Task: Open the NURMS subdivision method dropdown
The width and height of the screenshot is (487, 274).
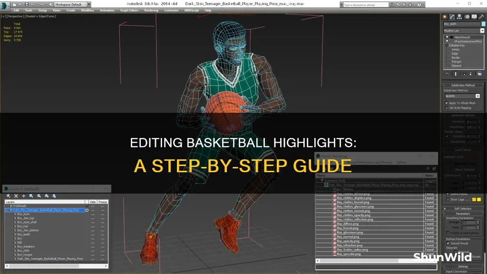Action: click(x=477, y=96)
